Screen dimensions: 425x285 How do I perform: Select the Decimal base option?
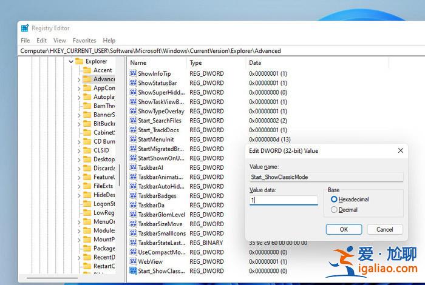334,210
